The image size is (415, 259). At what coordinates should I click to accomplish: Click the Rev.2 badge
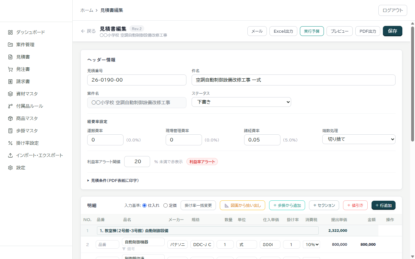pos(137,29)
